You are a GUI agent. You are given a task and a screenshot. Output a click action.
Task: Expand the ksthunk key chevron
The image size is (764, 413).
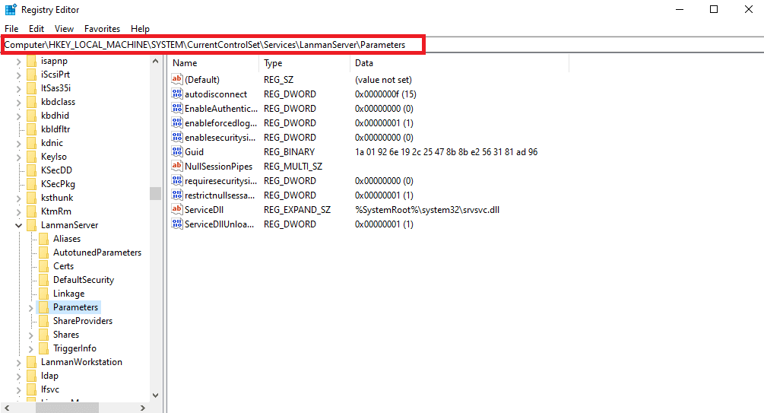point(18,198)
